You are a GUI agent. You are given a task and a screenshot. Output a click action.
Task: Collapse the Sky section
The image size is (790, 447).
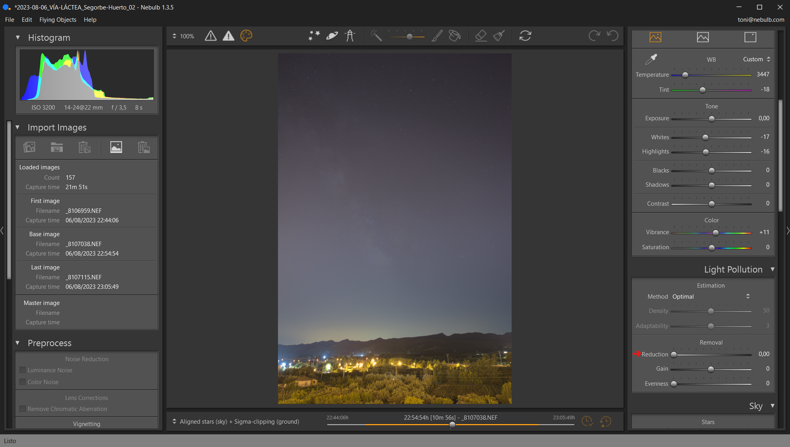tap(772, 406)
